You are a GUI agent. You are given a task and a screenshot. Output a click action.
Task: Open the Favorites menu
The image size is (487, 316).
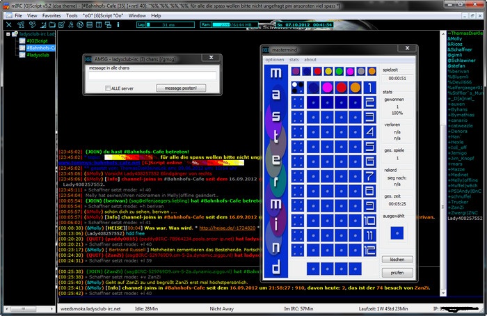pos(51,15)
